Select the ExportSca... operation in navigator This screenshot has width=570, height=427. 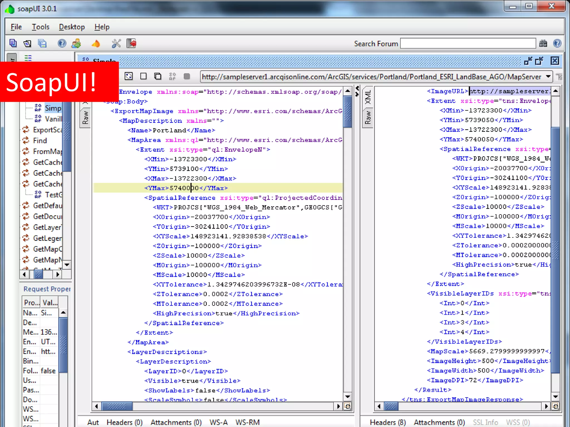pyautogui.click(x=42, y=130)
